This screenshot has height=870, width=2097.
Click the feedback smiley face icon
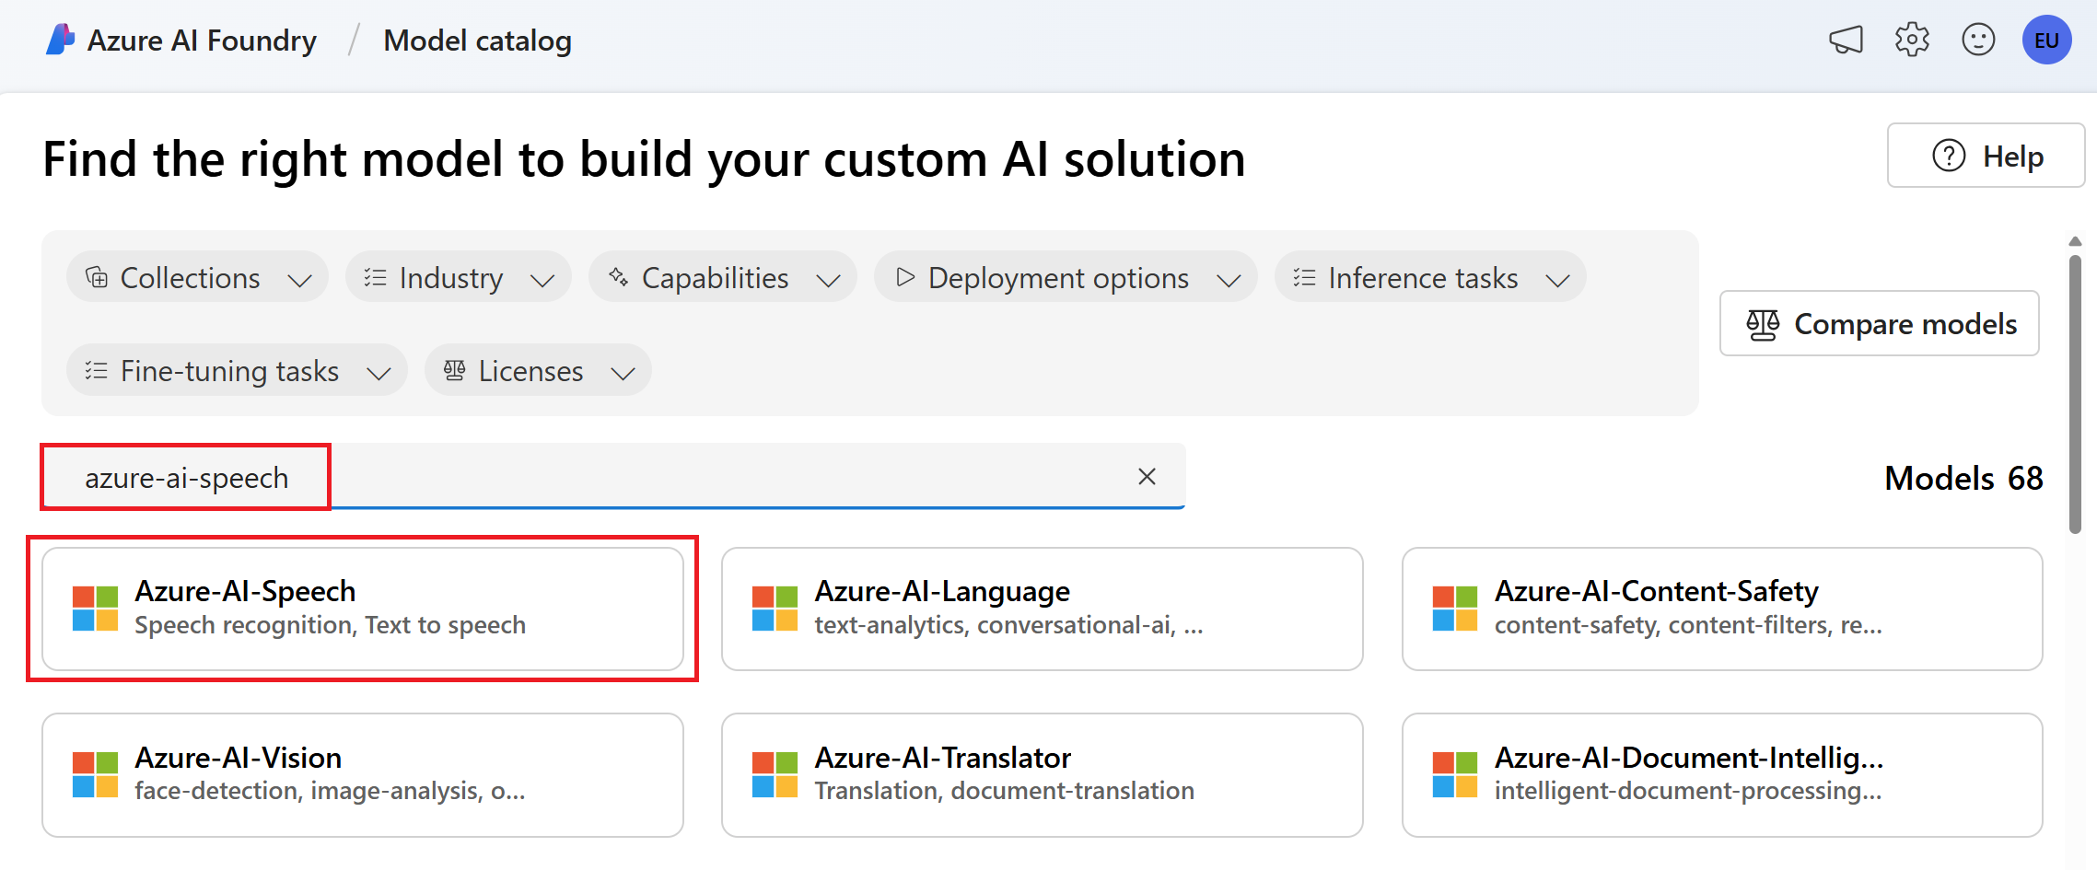(1978, 40)
